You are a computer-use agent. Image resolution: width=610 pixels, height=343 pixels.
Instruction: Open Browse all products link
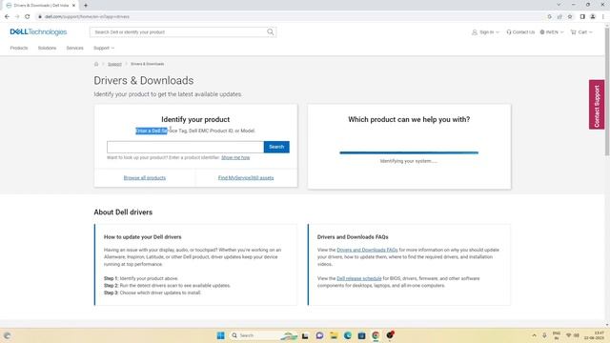pos(145,178)
